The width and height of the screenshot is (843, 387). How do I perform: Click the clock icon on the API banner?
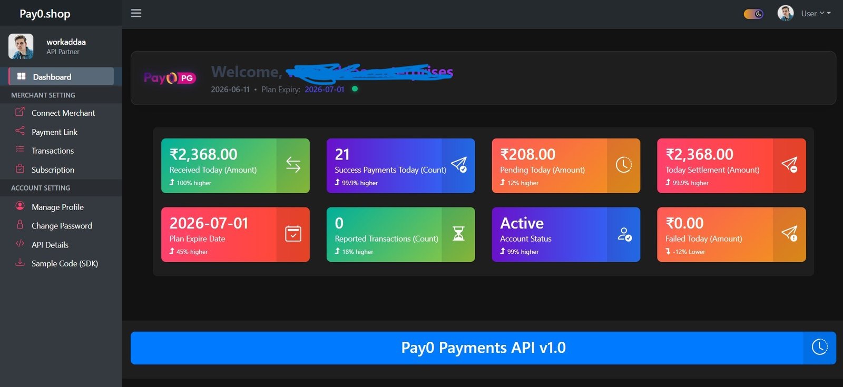[x=820, y=347]
